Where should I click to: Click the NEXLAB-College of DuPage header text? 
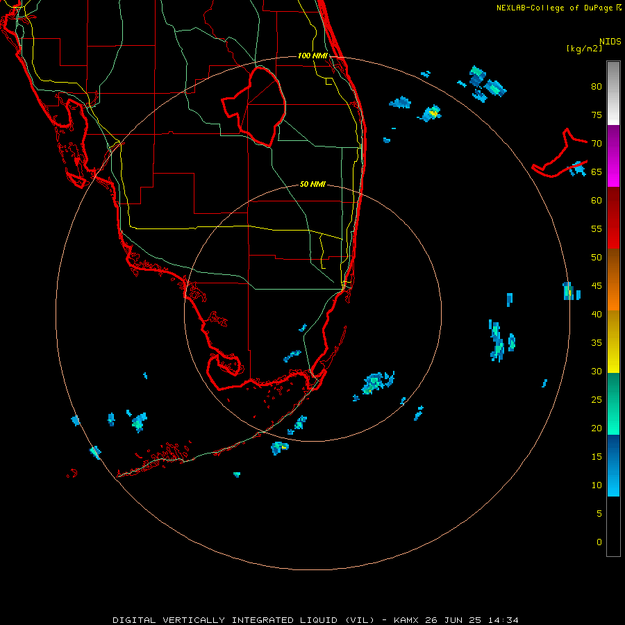(554, 8)
